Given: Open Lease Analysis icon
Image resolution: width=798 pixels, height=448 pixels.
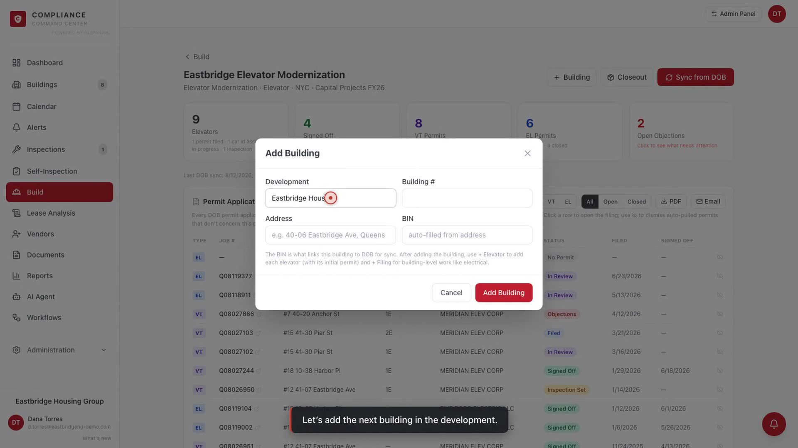Looking at the screenshot, I should [16, 213].
